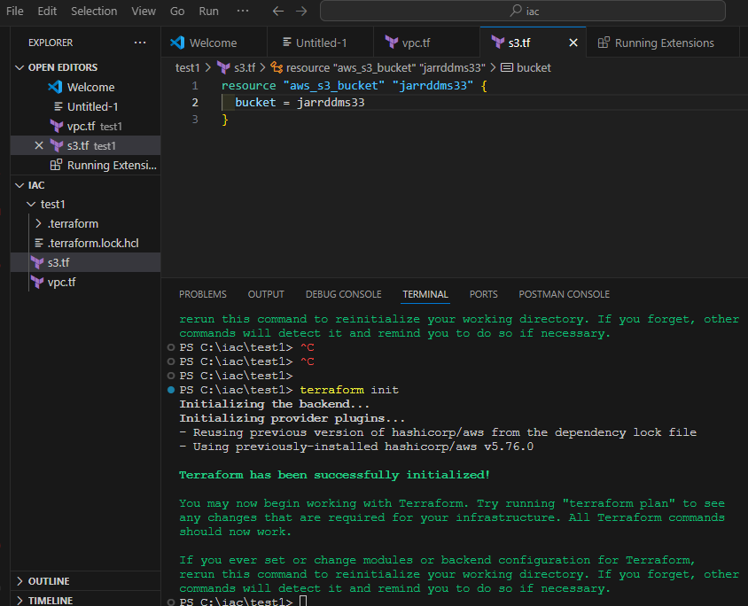Click test1 in the breadcrumb
Screen dimensions: 748x606
pyautogui.click(x=188, y=67)
